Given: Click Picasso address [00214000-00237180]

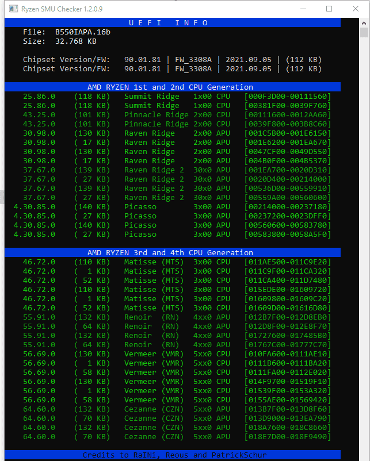Looking at the screenshot, I should tap(288, 207).
